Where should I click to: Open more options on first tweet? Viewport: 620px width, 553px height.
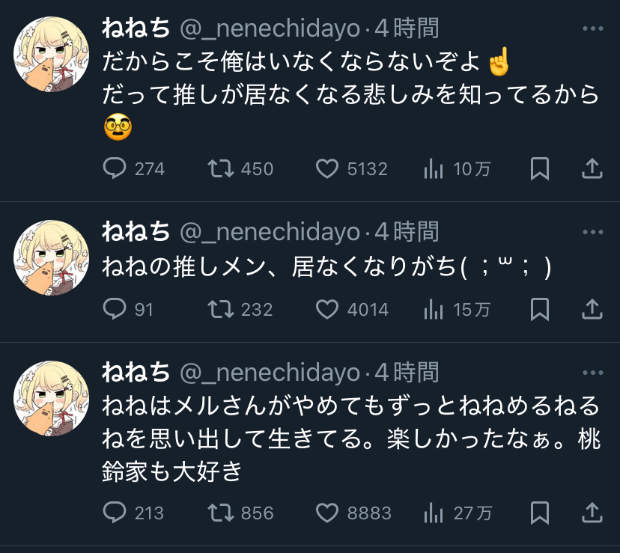click(592, 29)
